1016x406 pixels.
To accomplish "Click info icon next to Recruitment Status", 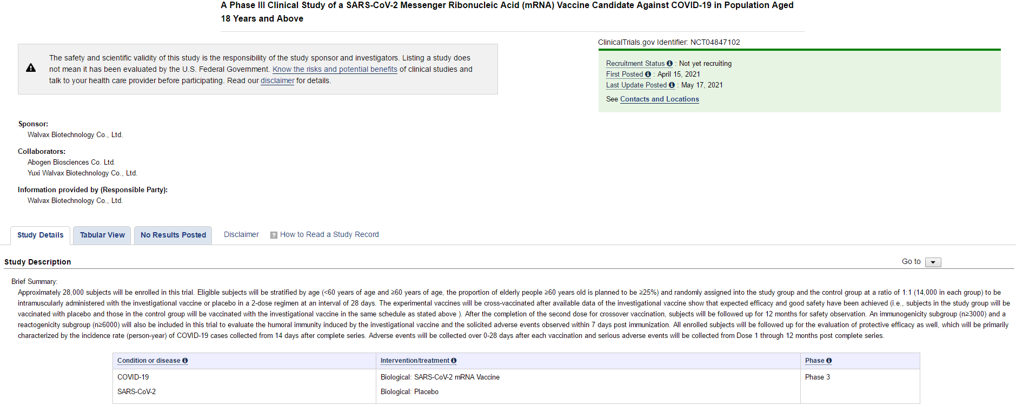I will tap(669, 64).
